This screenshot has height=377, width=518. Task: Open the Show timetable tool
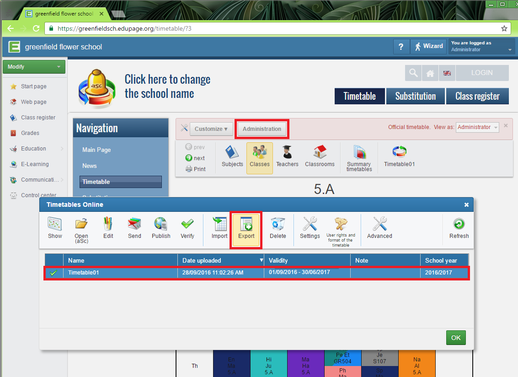(55, 228)
